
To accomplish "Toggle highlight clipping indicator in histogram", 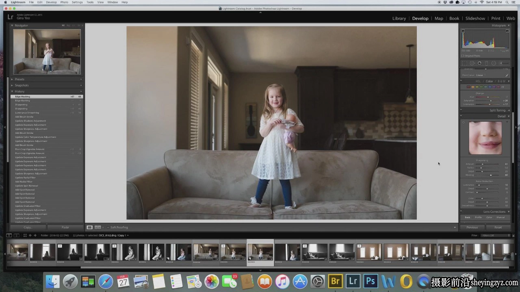I will [x=507, y=31].
